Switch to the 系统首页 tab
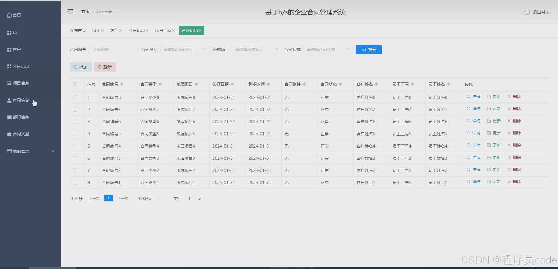558x269 pixels. 78,30
